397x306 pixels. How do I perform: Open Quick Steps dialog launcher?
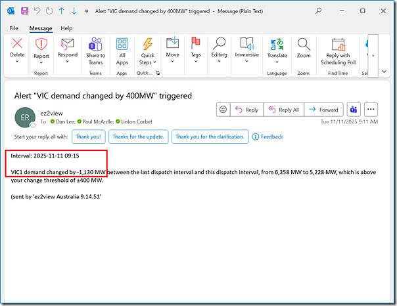[158, 73]
